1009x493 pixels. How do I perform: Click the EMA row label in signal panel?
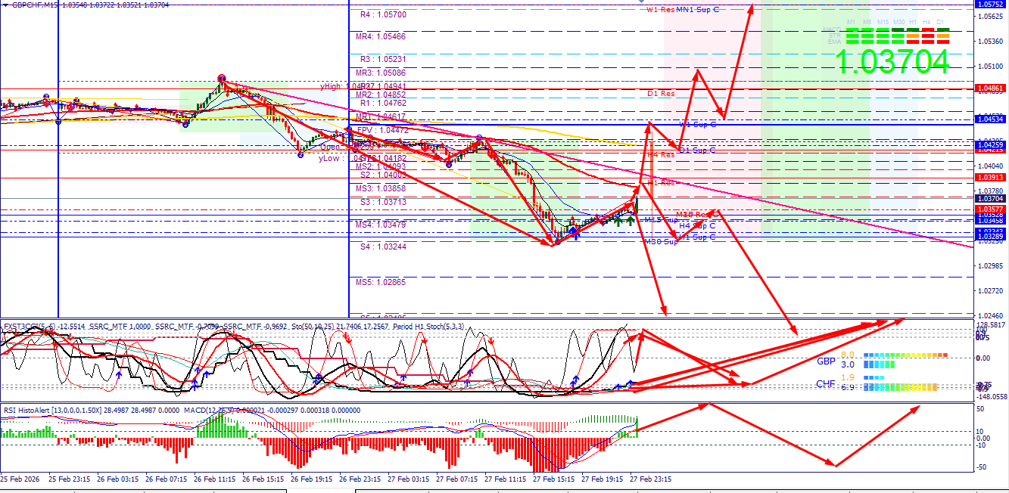coord(834,42)
